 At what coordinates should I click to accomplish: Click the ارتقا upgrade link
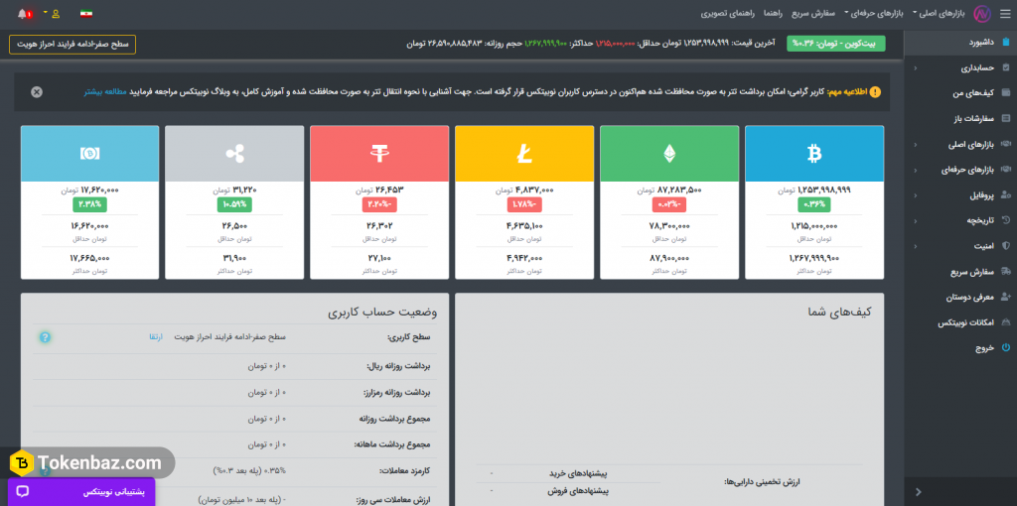tap(156, 337)
